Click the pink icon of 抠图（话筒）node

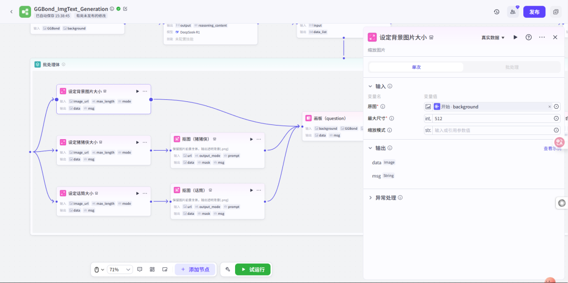point(177,190)
